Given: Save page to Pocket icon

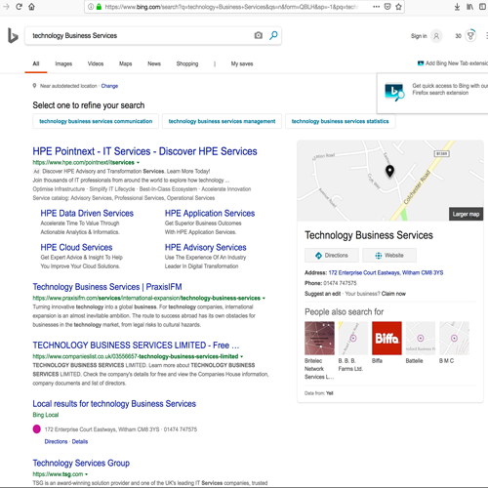Looking at the screenshot, I should tap(387, 7).
